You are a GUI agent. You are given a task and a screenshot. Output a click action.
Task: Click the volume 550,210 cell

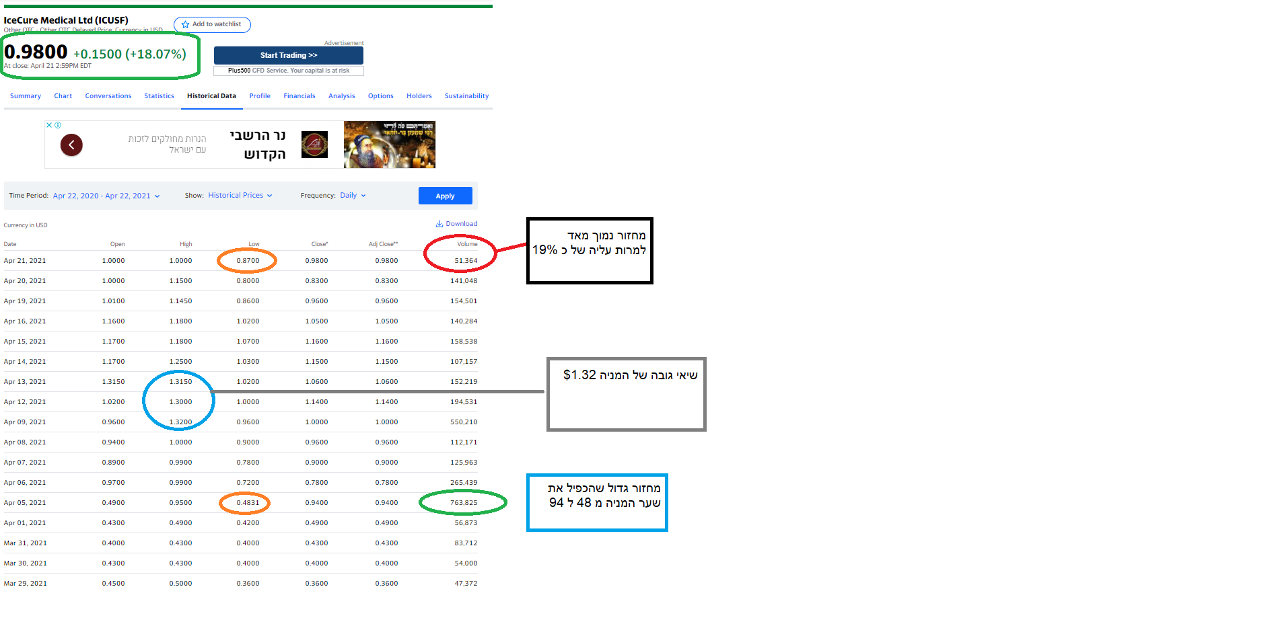(464, 422)
